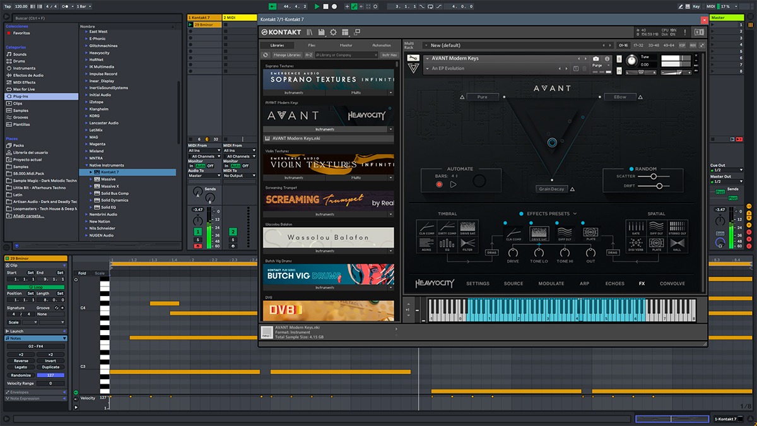Click the Duplicate notes button

click(50, 367)
